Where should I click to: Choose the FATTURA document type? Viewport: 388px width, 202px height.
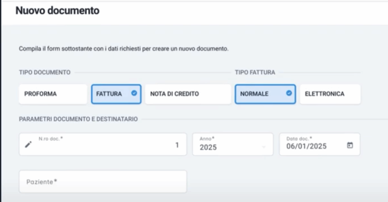[x=110, y=94]
